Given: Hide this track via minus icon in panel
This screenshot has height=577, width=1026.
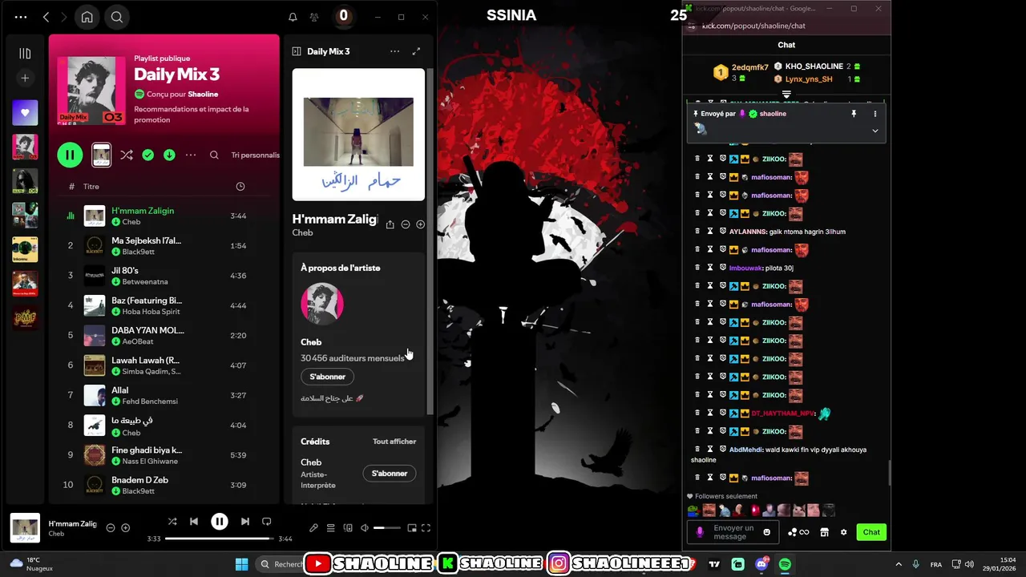Looking at the screenshot, I should click(406, 224).
